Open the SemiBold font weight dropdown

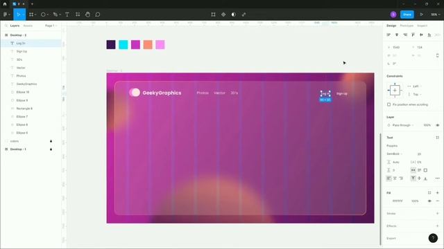pos(395,154)
